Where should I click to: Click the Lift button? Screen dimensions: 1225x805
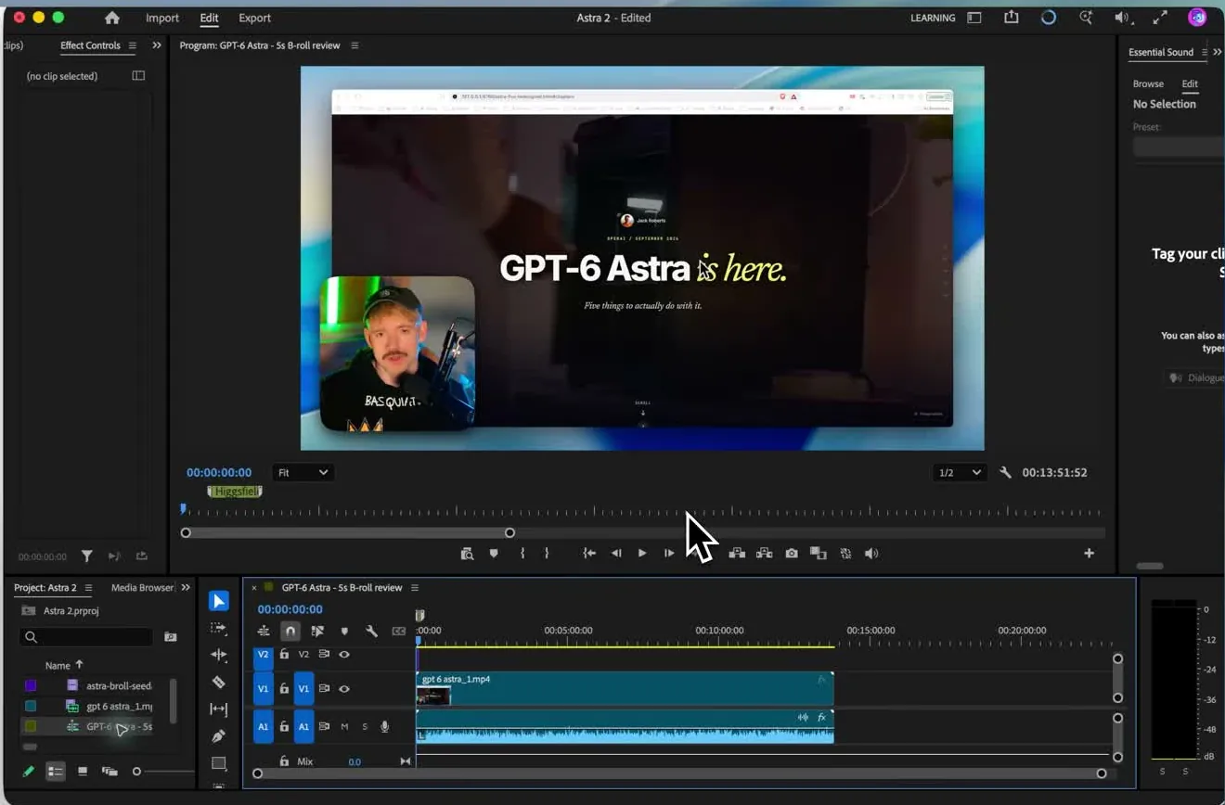737,554
